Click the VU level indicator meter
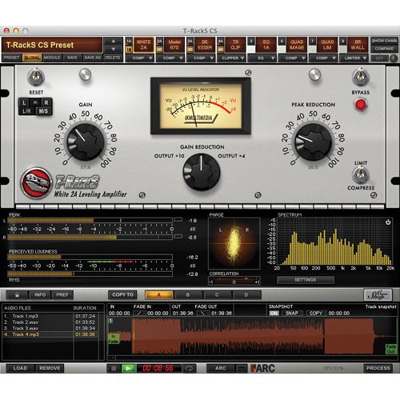This screenshot has width=400, height=400. point(201,106)
